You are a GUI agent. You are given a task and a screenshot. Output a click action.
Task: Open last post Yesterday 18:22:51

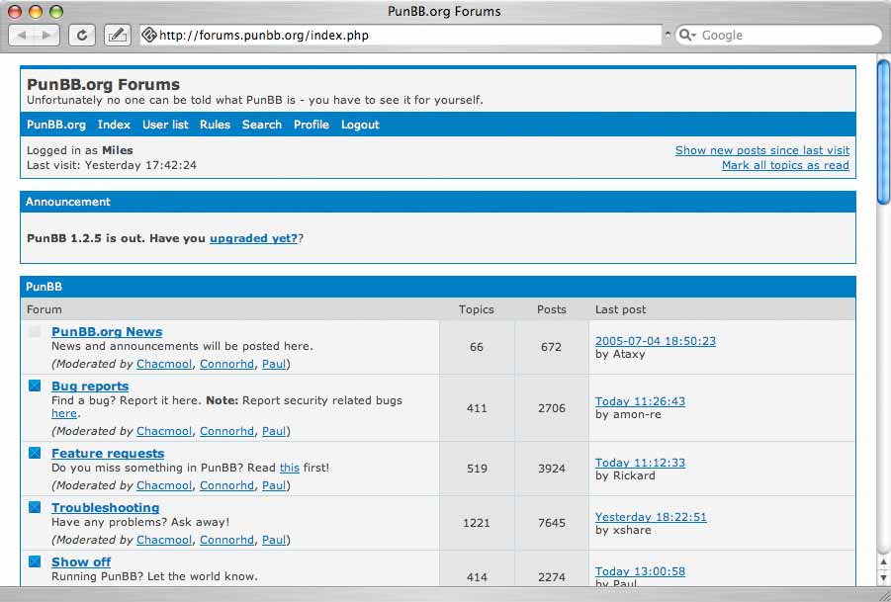[652, 517]
